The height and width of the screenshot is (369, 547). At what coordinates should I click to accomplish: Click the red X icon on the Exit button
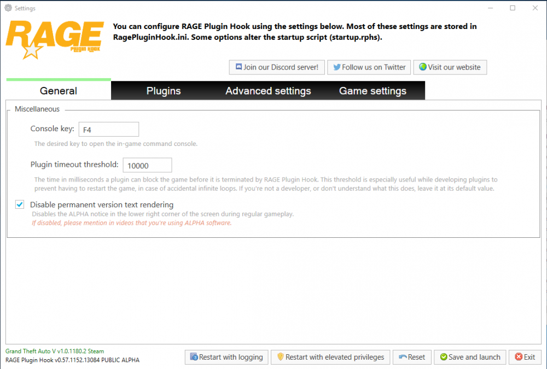pos(519,357)
